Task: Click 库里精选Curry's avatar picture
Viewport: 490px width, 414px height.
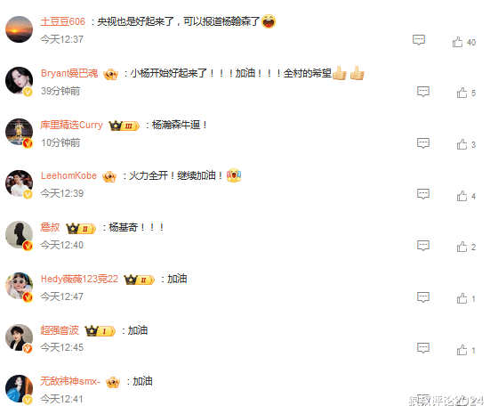Action: tap(19, 132)
